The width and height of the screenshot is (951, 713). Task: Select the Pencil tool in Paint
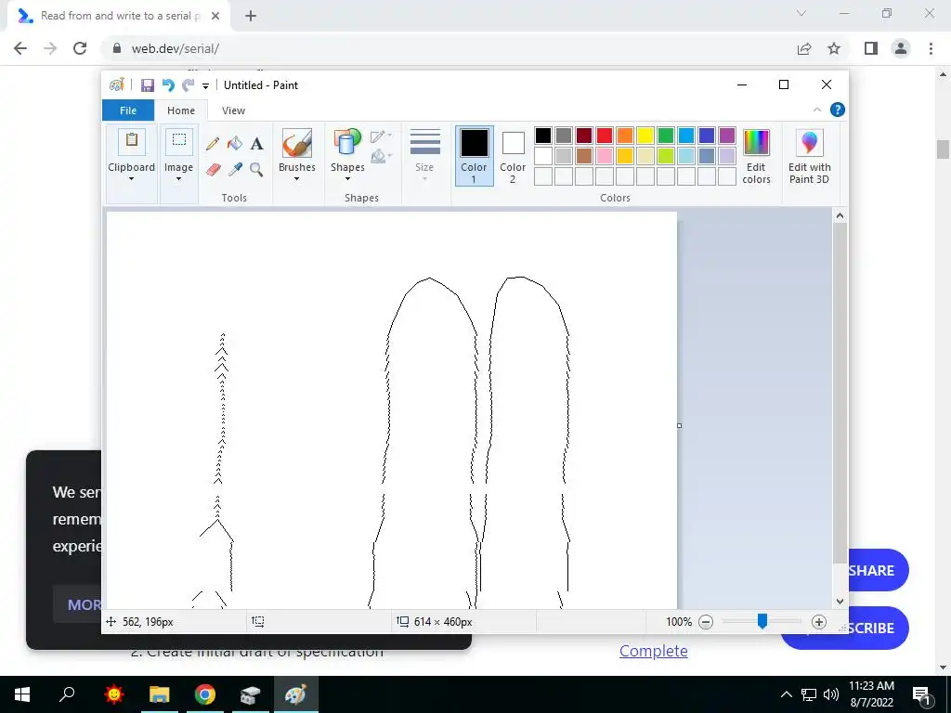coord(213,144)
